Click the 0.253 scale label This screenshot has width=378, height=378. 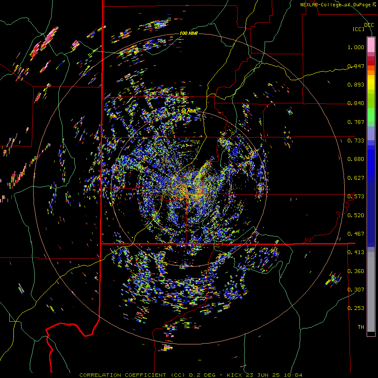[356, 308]
